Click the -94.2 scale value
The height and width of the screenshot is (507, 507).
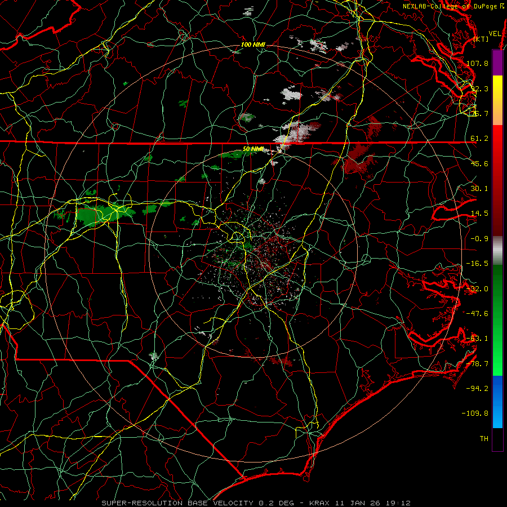click(478, 389)
